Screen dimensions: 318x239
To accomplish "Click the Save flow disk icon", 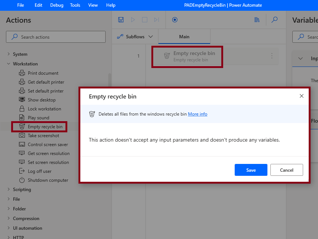I will (x=121, y=20).
